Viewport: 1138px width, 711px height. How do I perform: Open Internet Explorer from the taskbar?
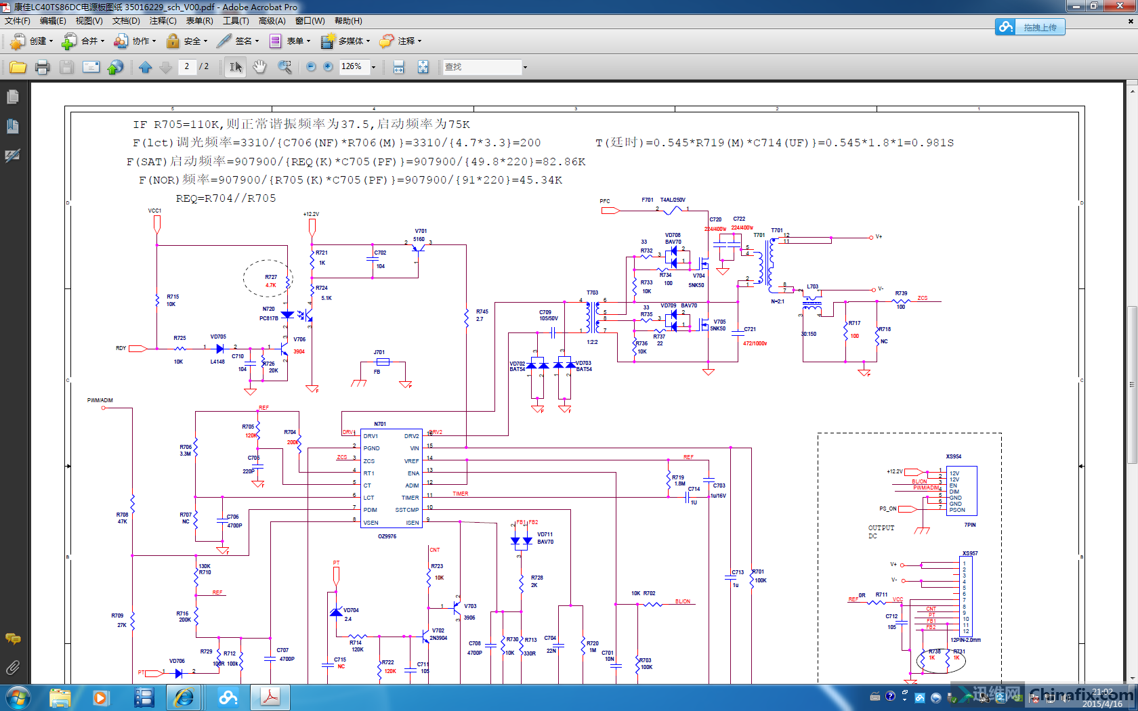tap(184, 697)
